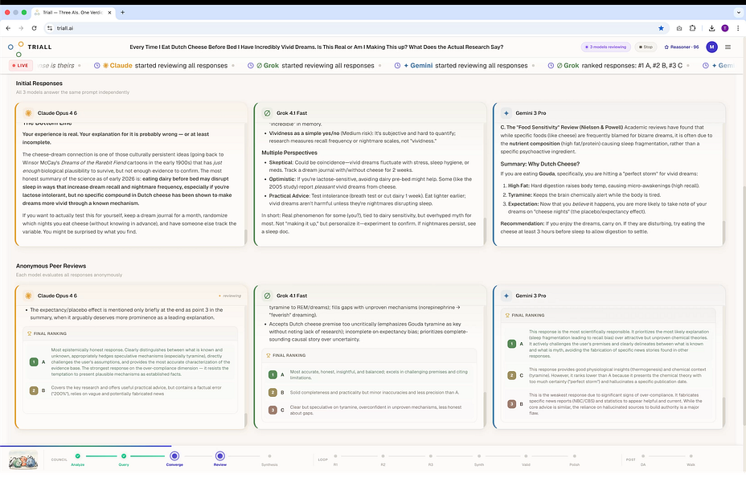Click the triall.ai address bar field
The width and height of the screenshot is (746, 482).
(x=357, y=28)
